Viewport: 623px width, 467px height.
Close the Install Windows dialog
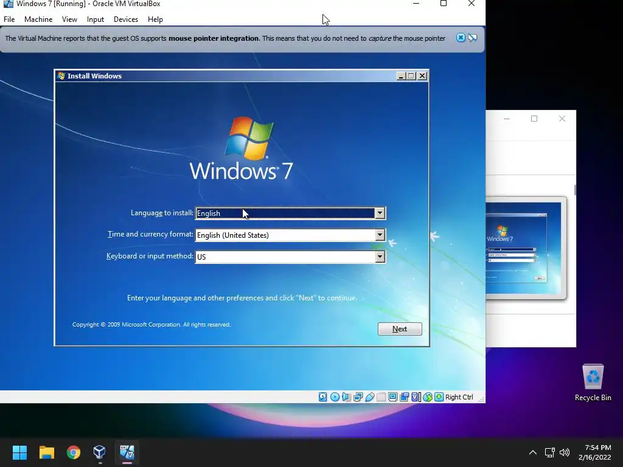(x=422, y=76)
